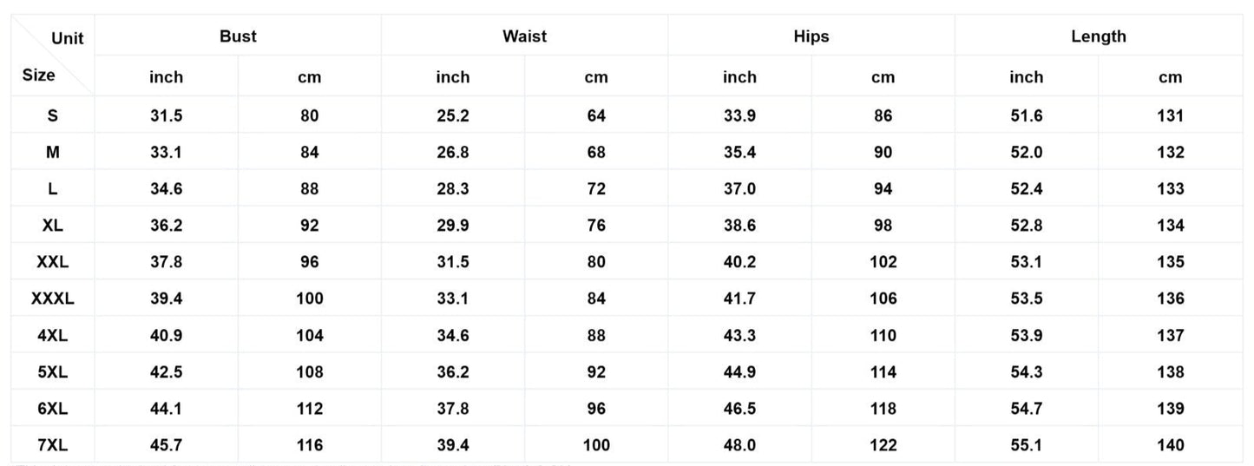Click the Hips column header

(x=811, y=36)
